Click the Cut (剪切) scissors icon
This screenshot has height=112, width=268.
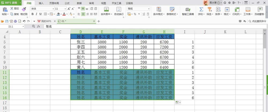(x=12, y=9)
